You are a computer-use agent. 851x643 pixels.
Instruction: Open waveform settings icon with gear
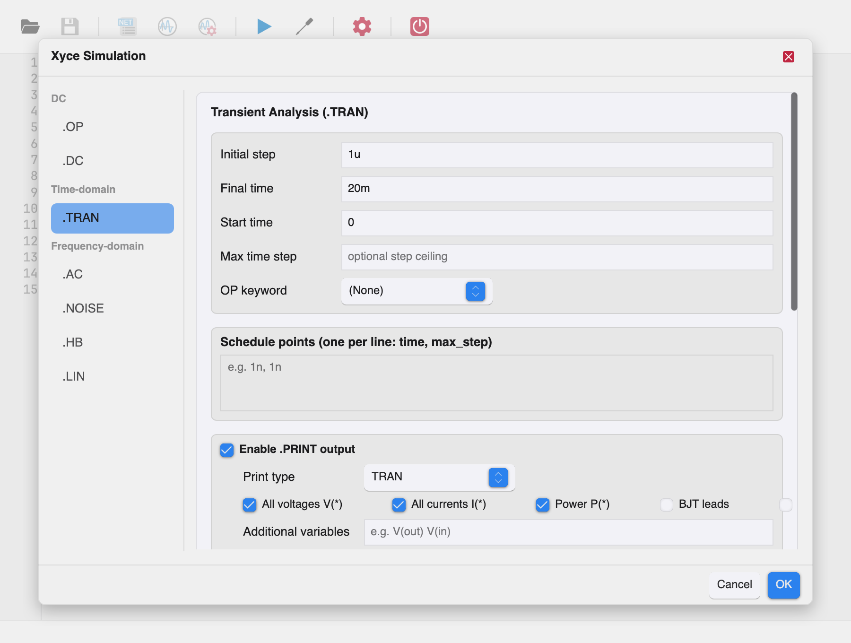tap(208, 26)
